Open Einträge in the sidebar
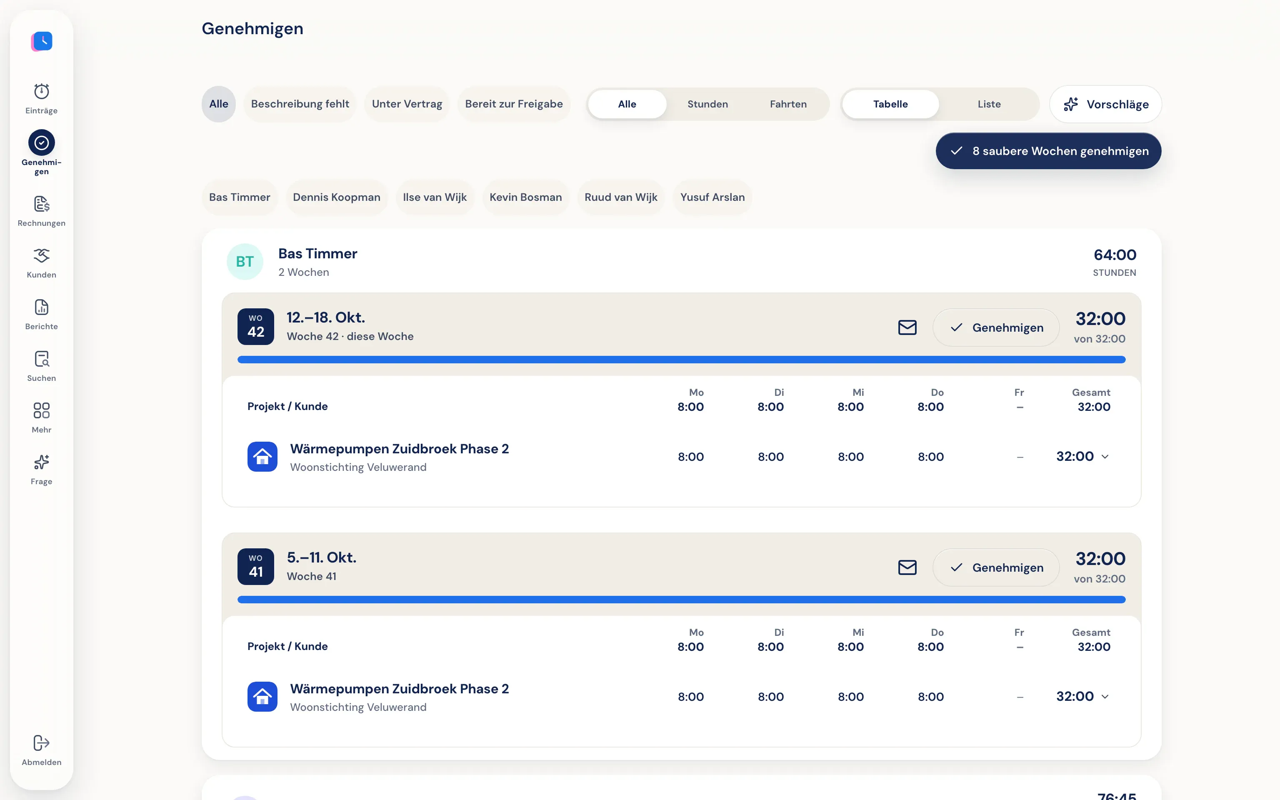The width and height of the screenshot is (1280, 800). [x=41, y=99]
